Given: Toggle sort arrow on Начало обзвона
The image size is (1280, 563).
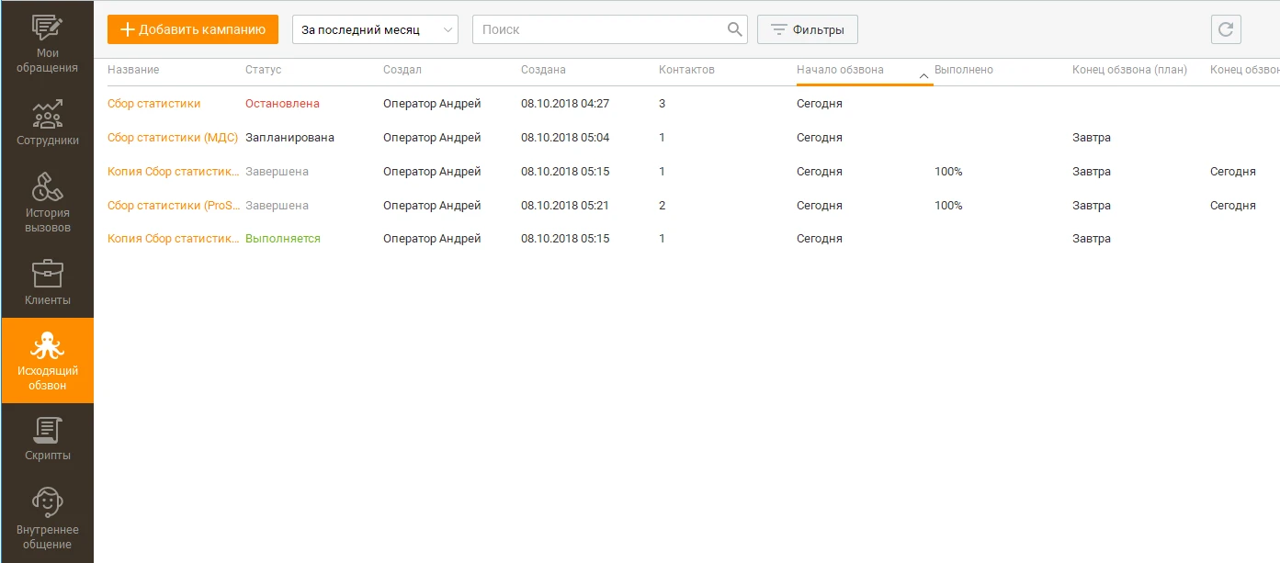Looking at the screenshot, I should [x=923, y=75].
